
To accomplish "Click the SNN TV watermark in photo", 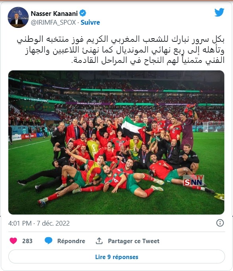I will [194, 180].
